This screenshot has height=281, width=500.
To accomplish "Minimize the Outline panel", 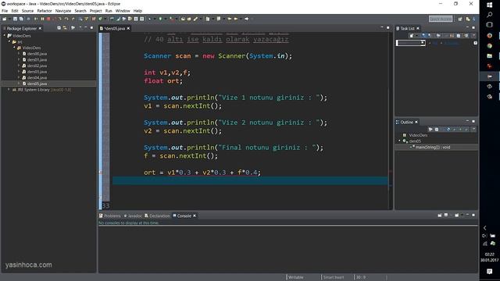I will click(x=467, y=122).
